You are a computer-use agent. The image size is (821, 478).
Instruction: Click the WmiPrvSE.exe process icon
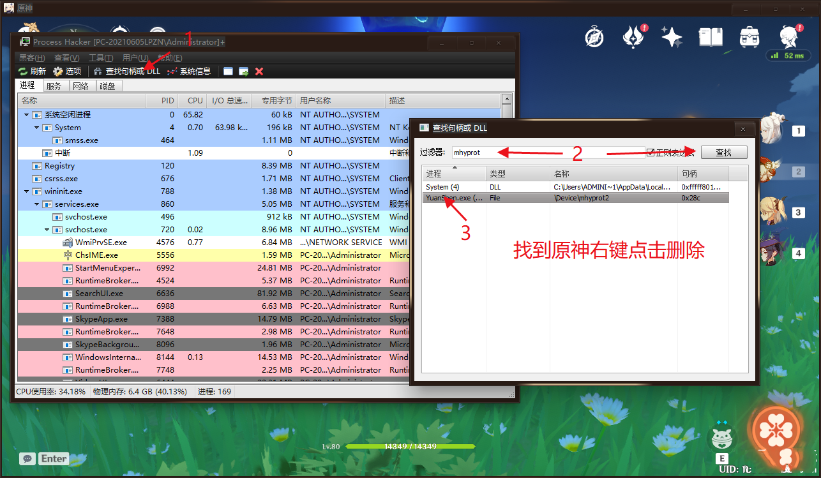68,243
